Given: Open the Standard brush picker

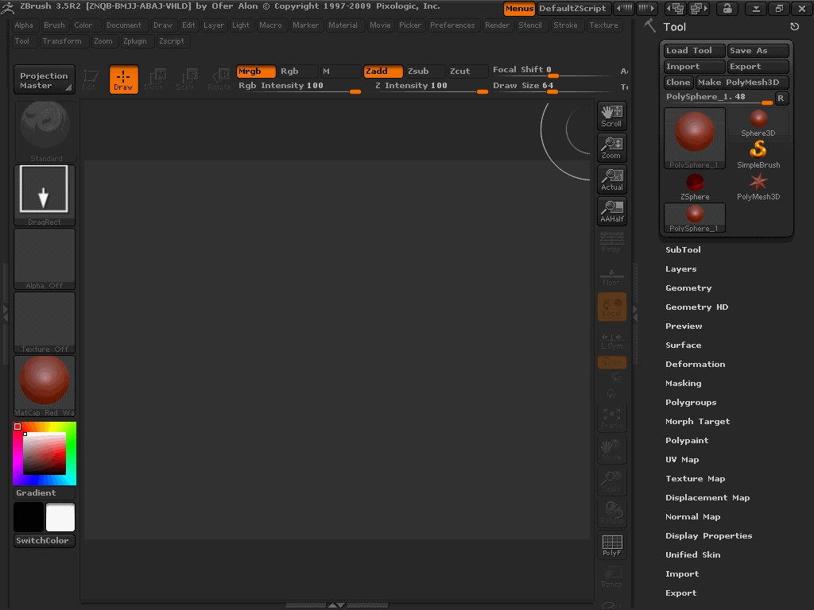Looking at the screenshot, I should (45, 132).
